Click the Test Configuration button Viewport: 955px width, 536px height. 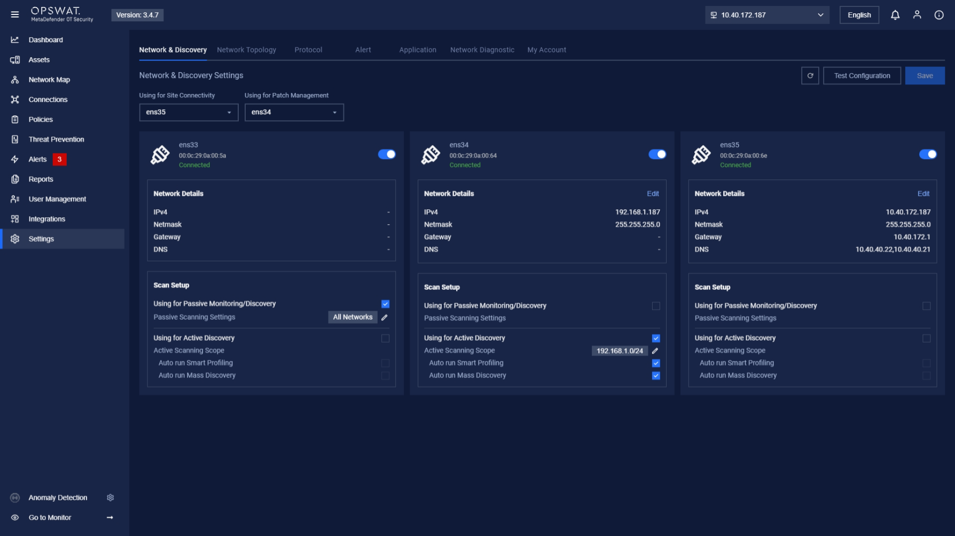click(x=862, y=76)
